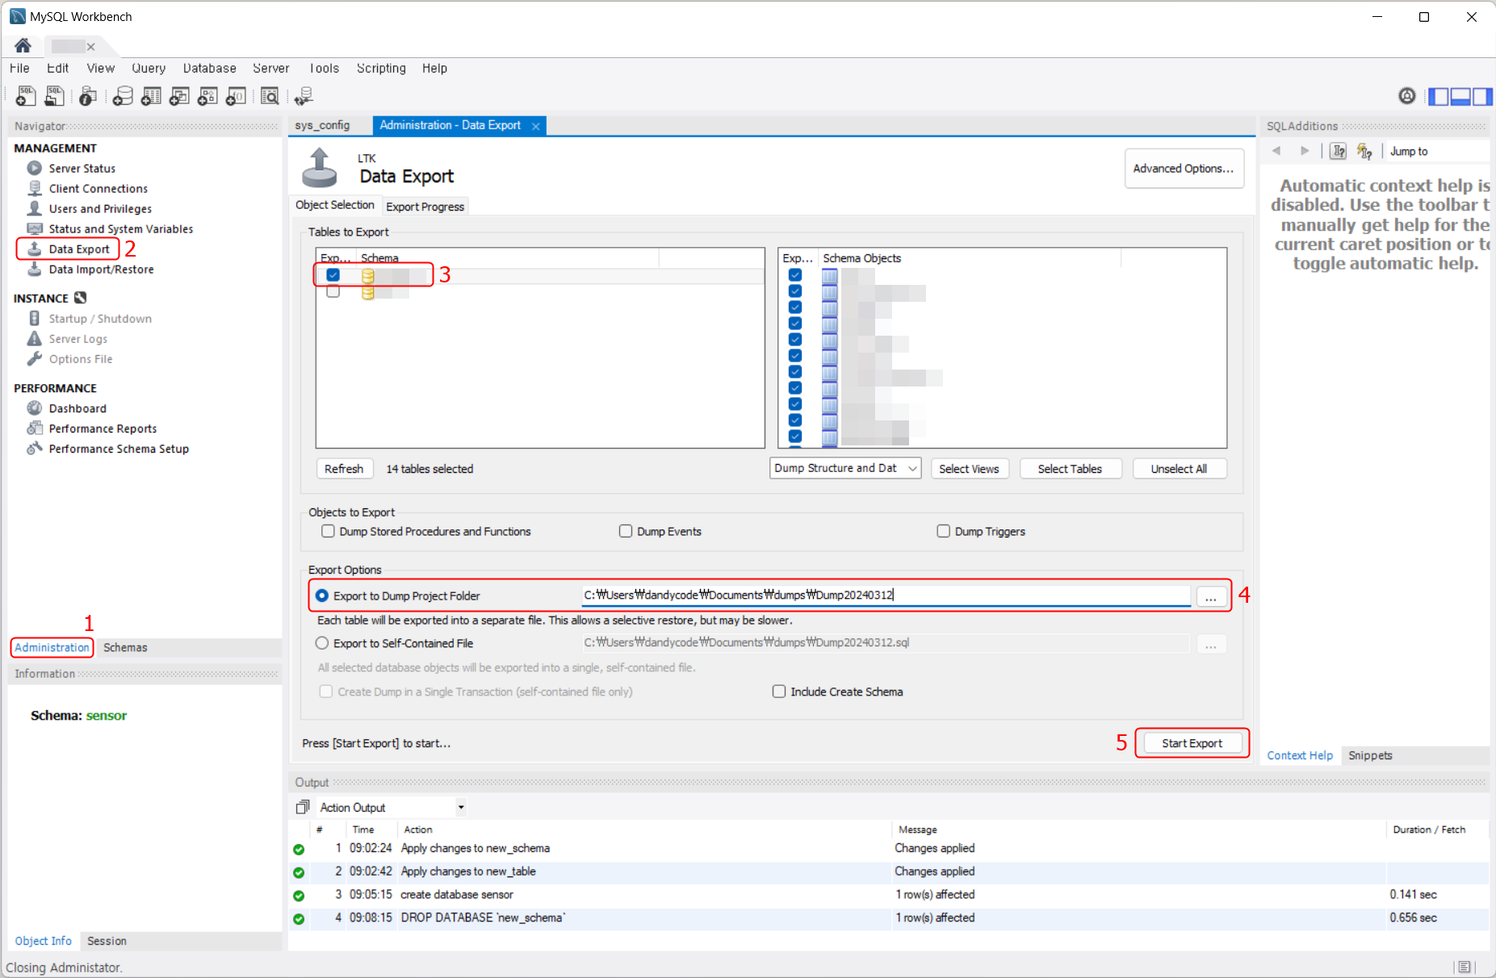Uncheck the first schema object checkbox
The image size is (1496, 978).
click(795, 275)
